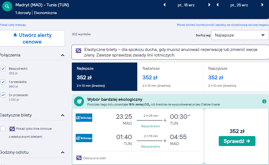The image size is (269, 165).
Task: Select the Najtańsze tab
Action: coord(170,77)
